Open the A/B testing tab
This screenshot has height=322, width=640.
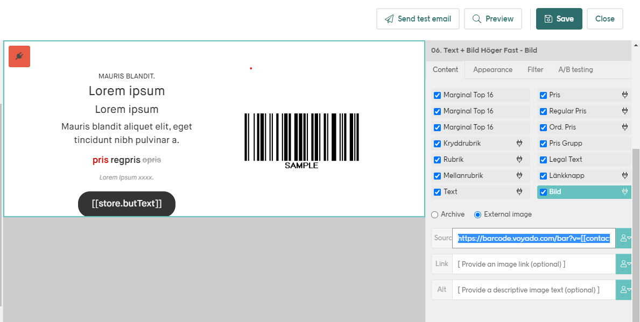click(x=574, y=69)
